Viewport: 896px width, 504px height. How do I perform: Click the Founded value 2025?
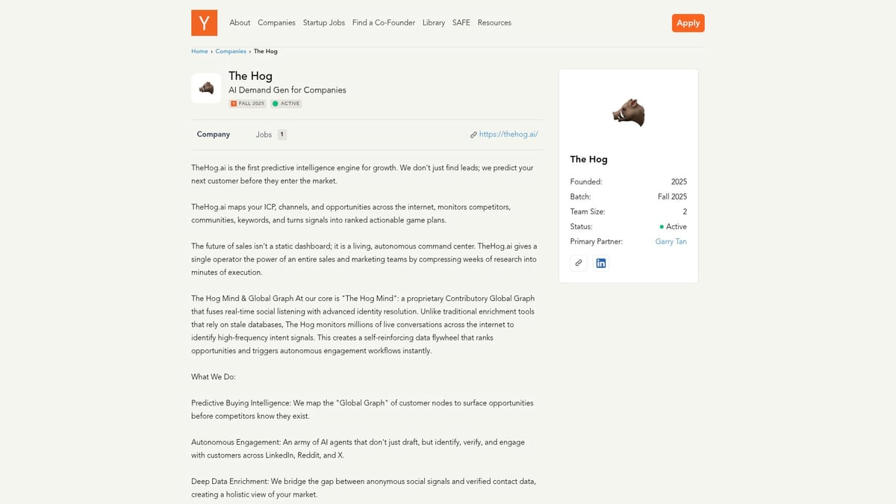679,182
